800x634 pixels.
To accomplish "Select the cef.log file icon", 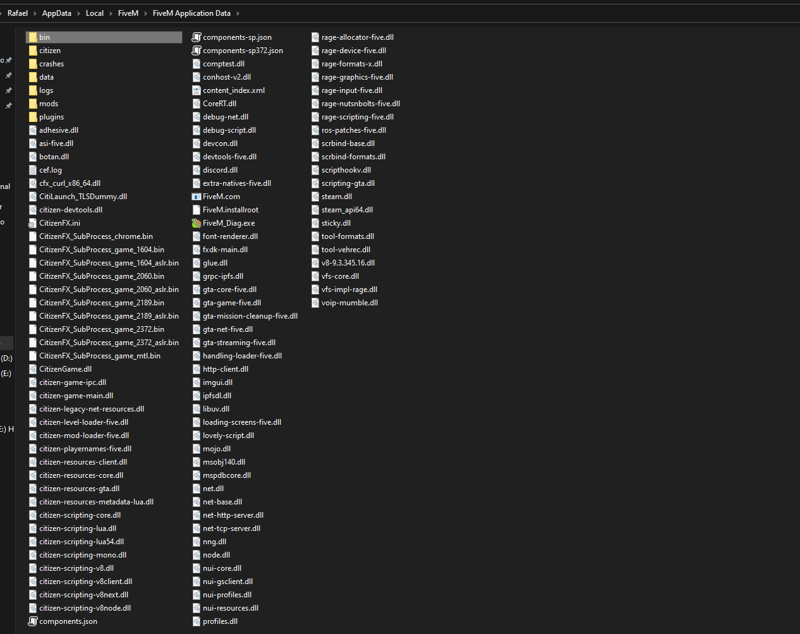I will (33, 169).
